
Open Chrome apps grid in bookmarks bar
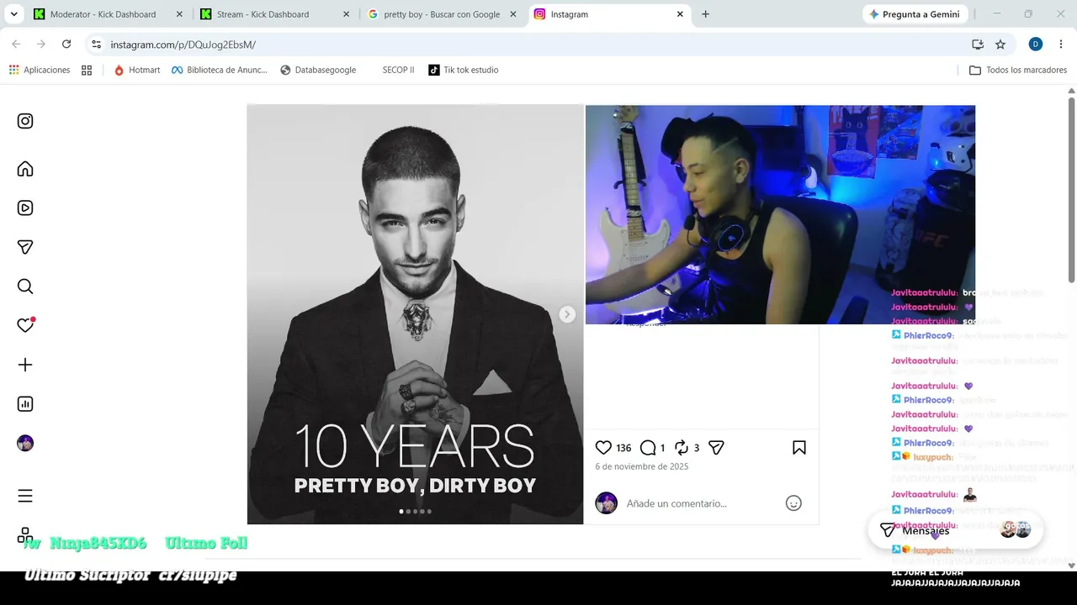pyautogui.click(x=87, y=70)
